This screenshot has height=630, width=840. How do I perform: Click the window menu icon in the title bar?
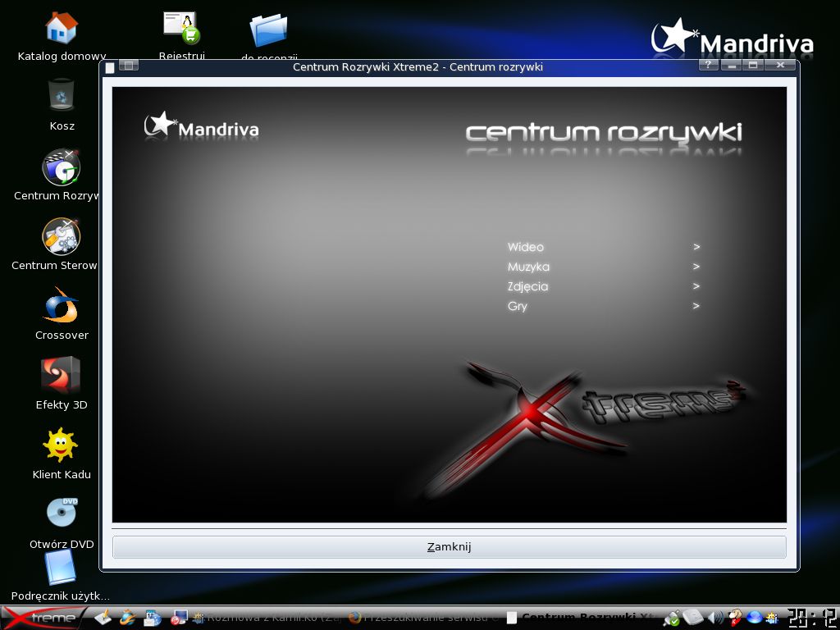[110, 67]
